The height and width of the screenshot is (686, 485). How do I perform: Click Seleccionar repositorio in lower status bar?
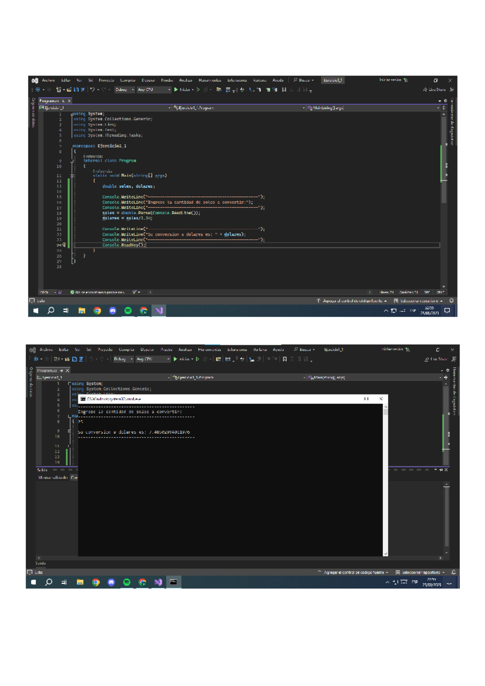coord(420,572)
